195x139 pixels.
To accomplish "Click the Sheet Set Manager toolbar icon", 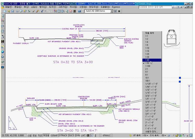I will point(67,11).
